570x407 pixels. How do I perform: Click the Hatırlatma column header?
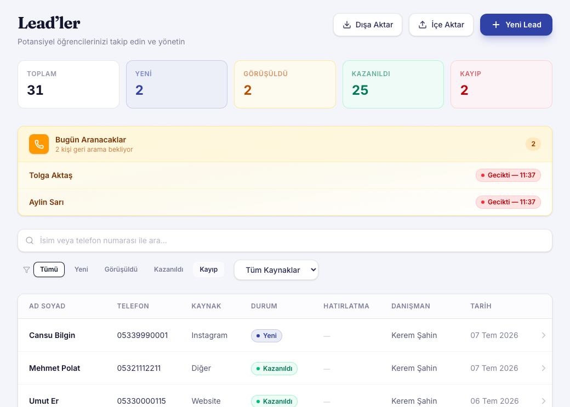pos(346,306)
